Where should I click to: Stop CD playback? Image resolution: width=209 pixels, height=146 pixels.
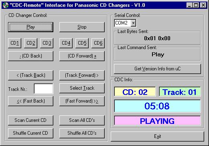[82, 27]
